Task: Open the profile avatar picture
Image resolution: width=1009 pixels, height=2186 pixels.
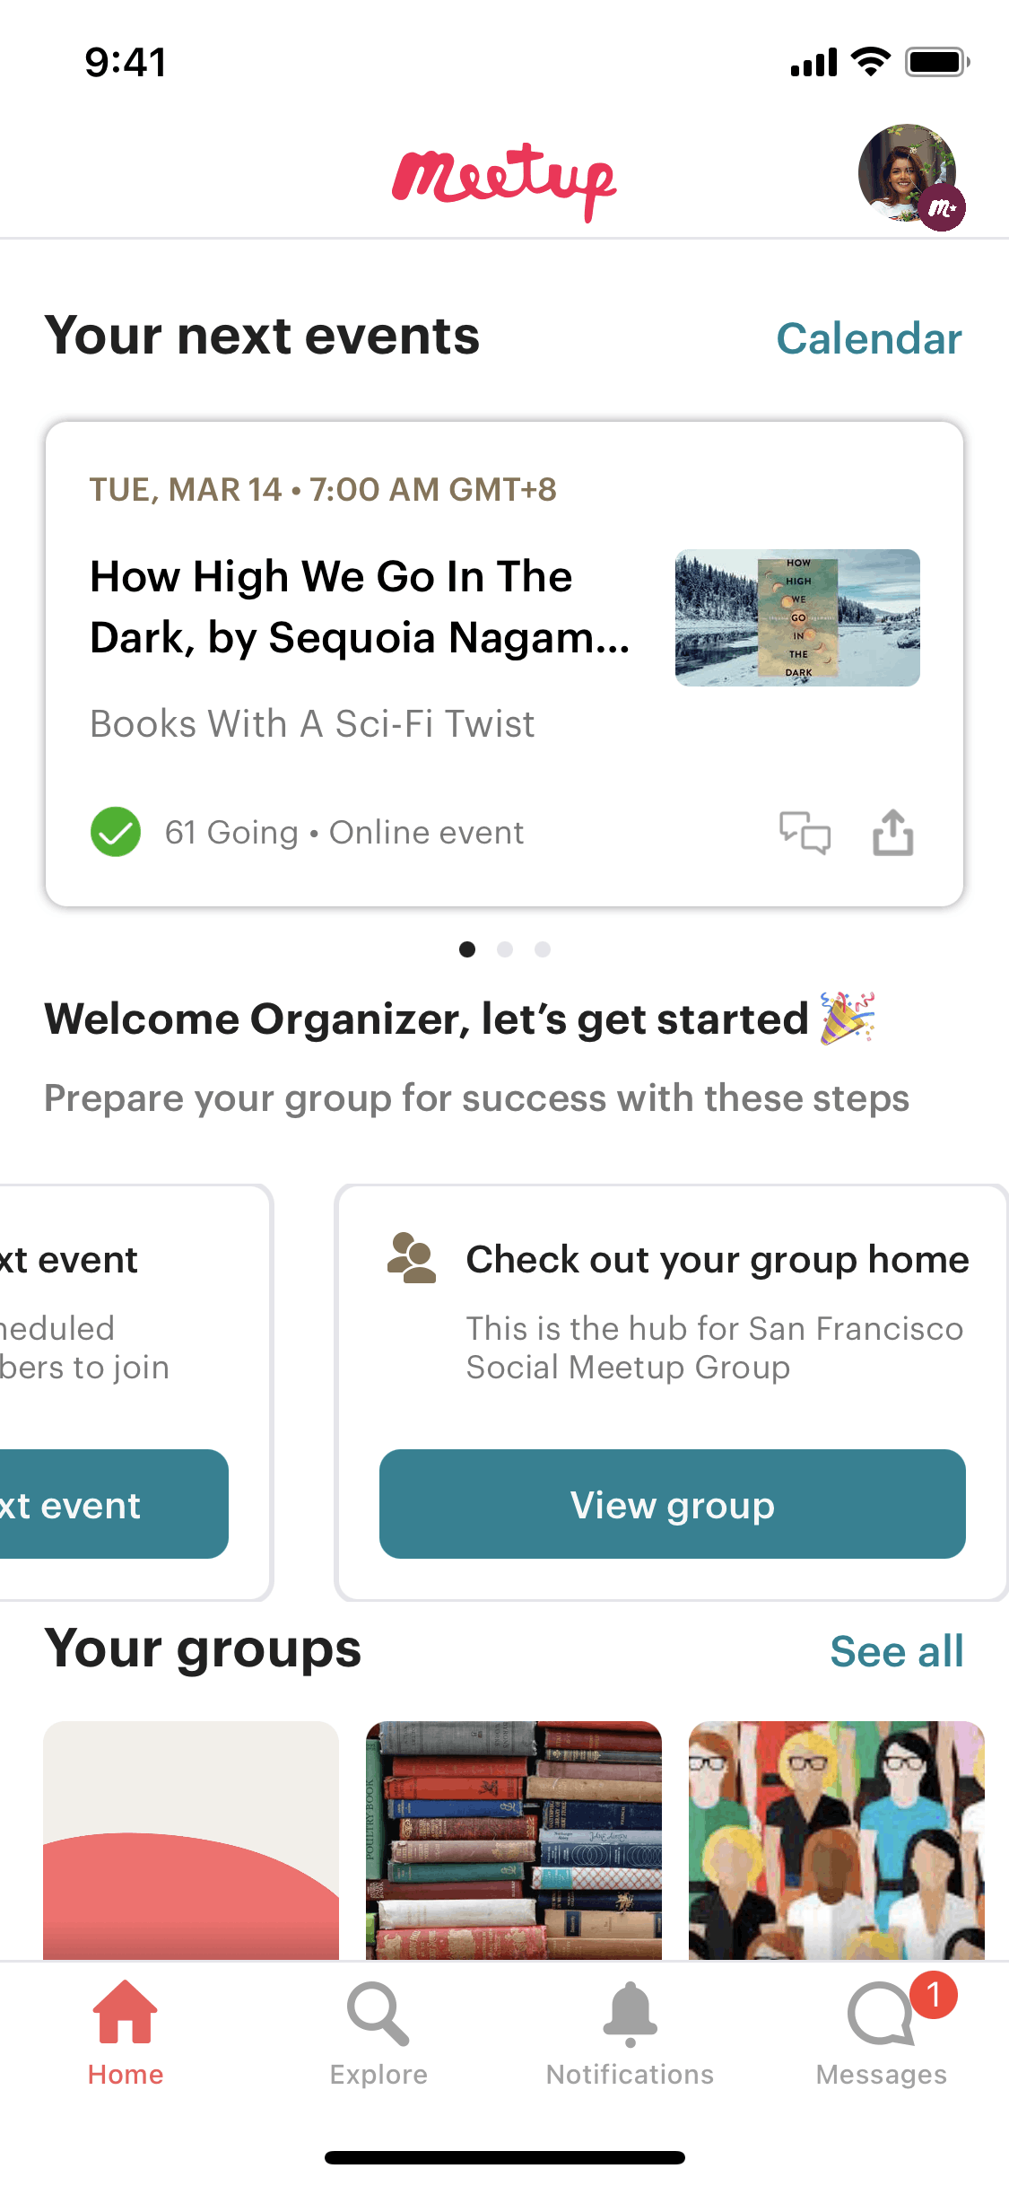Action: (x=908, y=173)
